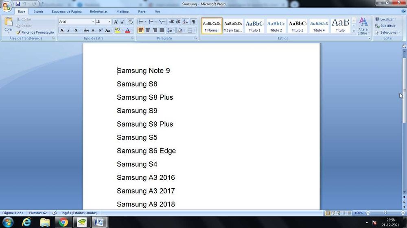Switch to the Esquema de Página tab

coord(67,12)
